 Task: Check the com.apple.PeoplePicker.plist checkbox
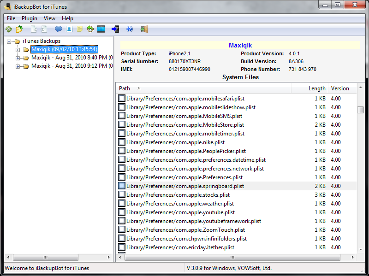pos(121,151)
